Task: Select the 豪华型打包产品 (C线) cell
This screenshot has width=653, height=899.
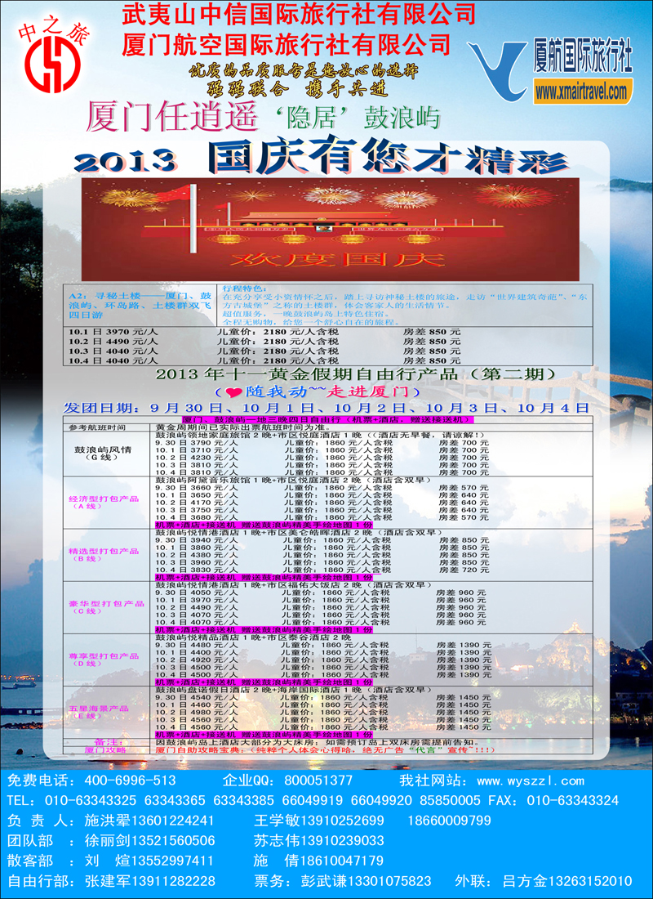Action: tap(107, 607)
